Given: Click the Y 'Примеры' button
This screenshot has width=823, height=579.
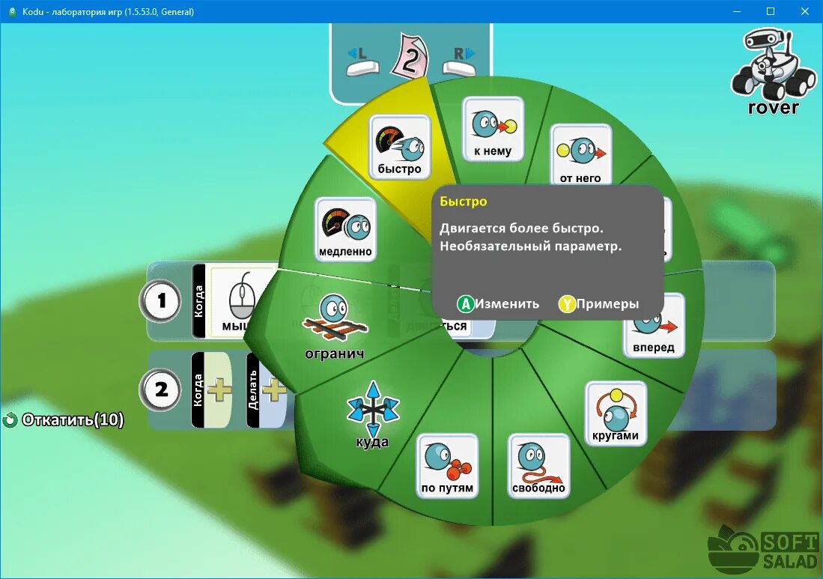Looking at the screenshot, I should [x=598, y=303].
